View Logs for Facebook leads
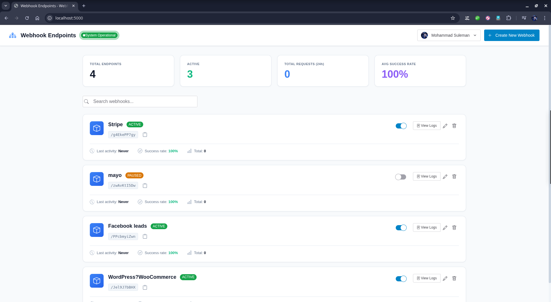The width and height of the screenshot is (551, 302). [427, 227]
